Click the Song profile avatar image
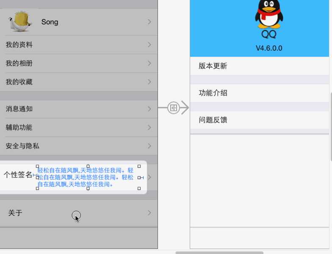This screenshot has height=254, width=332. (20, 22)
